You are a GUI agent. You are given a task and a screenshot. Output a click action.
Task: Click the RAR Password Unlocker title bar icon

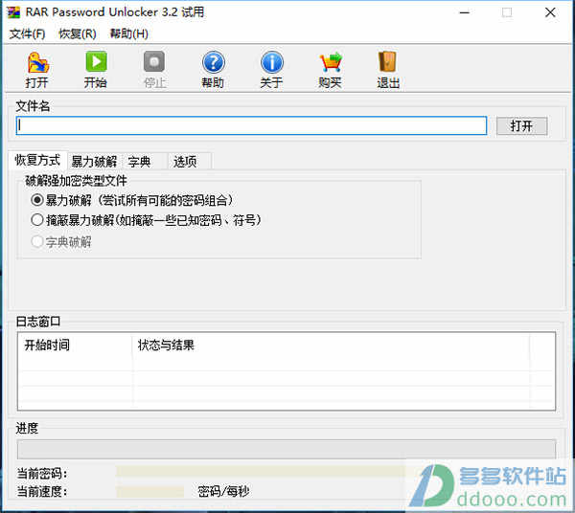[x=13, y=12]
